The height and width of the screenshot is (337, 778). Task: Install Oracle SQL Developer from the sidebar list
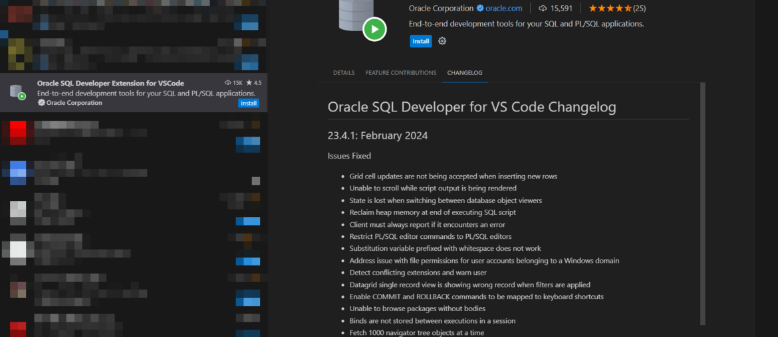(x=249, y=103)
